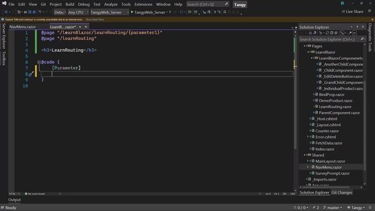Open the Git menu
This screenshot has width=375, height=211.
point(43,4)
